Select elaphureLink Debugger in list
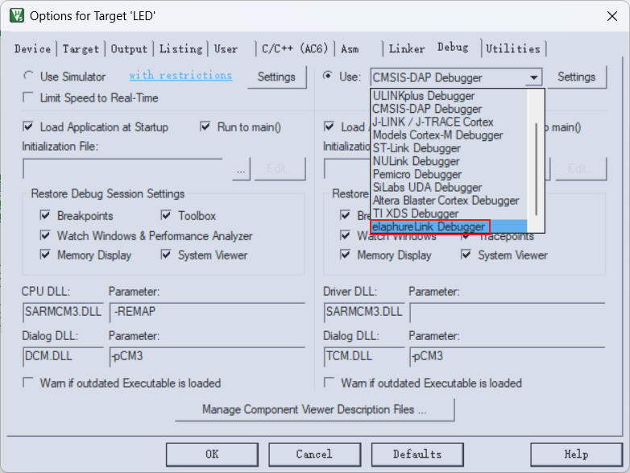The height and width of the screenshot is (473, 630). [x=450, y=226]
